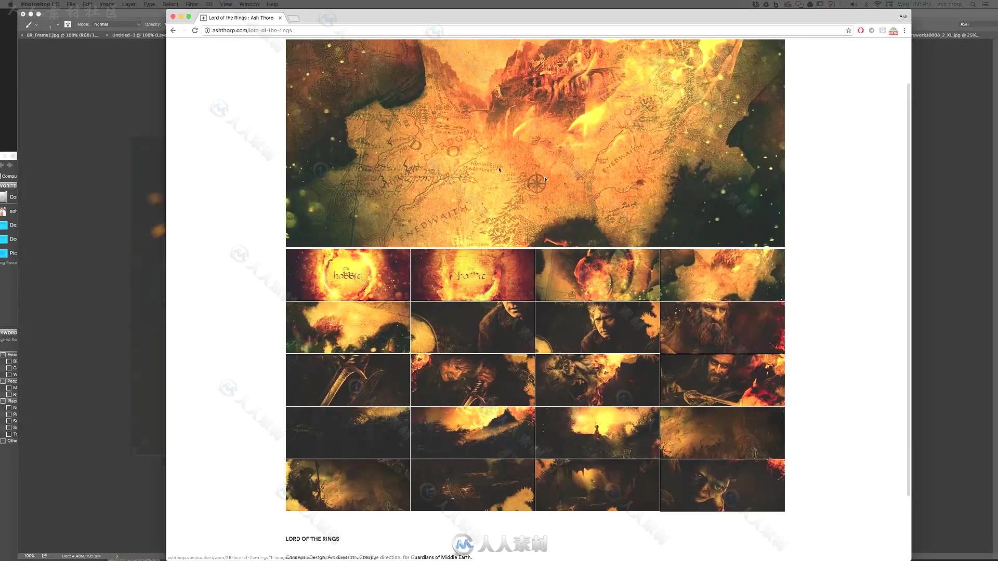Close the BR_Frame1.jpg document tab
Image resolution: width=998 pixels, height=561 pixels.
(x=22, y=35)
